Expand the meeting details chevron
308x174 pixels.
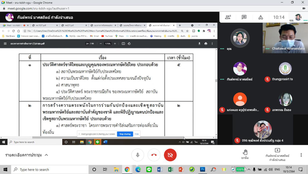pos(46,155)
